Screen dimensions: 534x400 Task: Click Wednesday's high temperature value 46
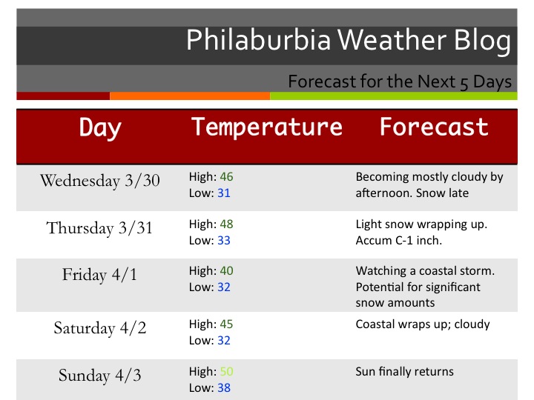(225, 178)
